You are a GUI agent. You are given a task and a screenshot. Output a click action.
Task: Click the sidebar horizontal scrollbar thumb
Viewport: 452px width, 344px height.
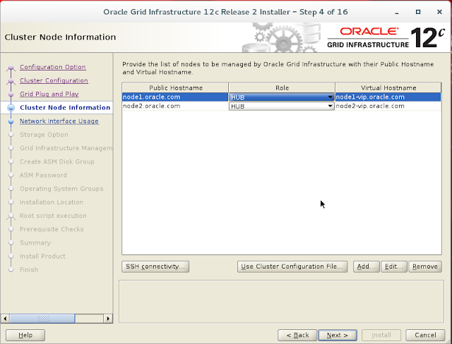click(x=42, y=319)
